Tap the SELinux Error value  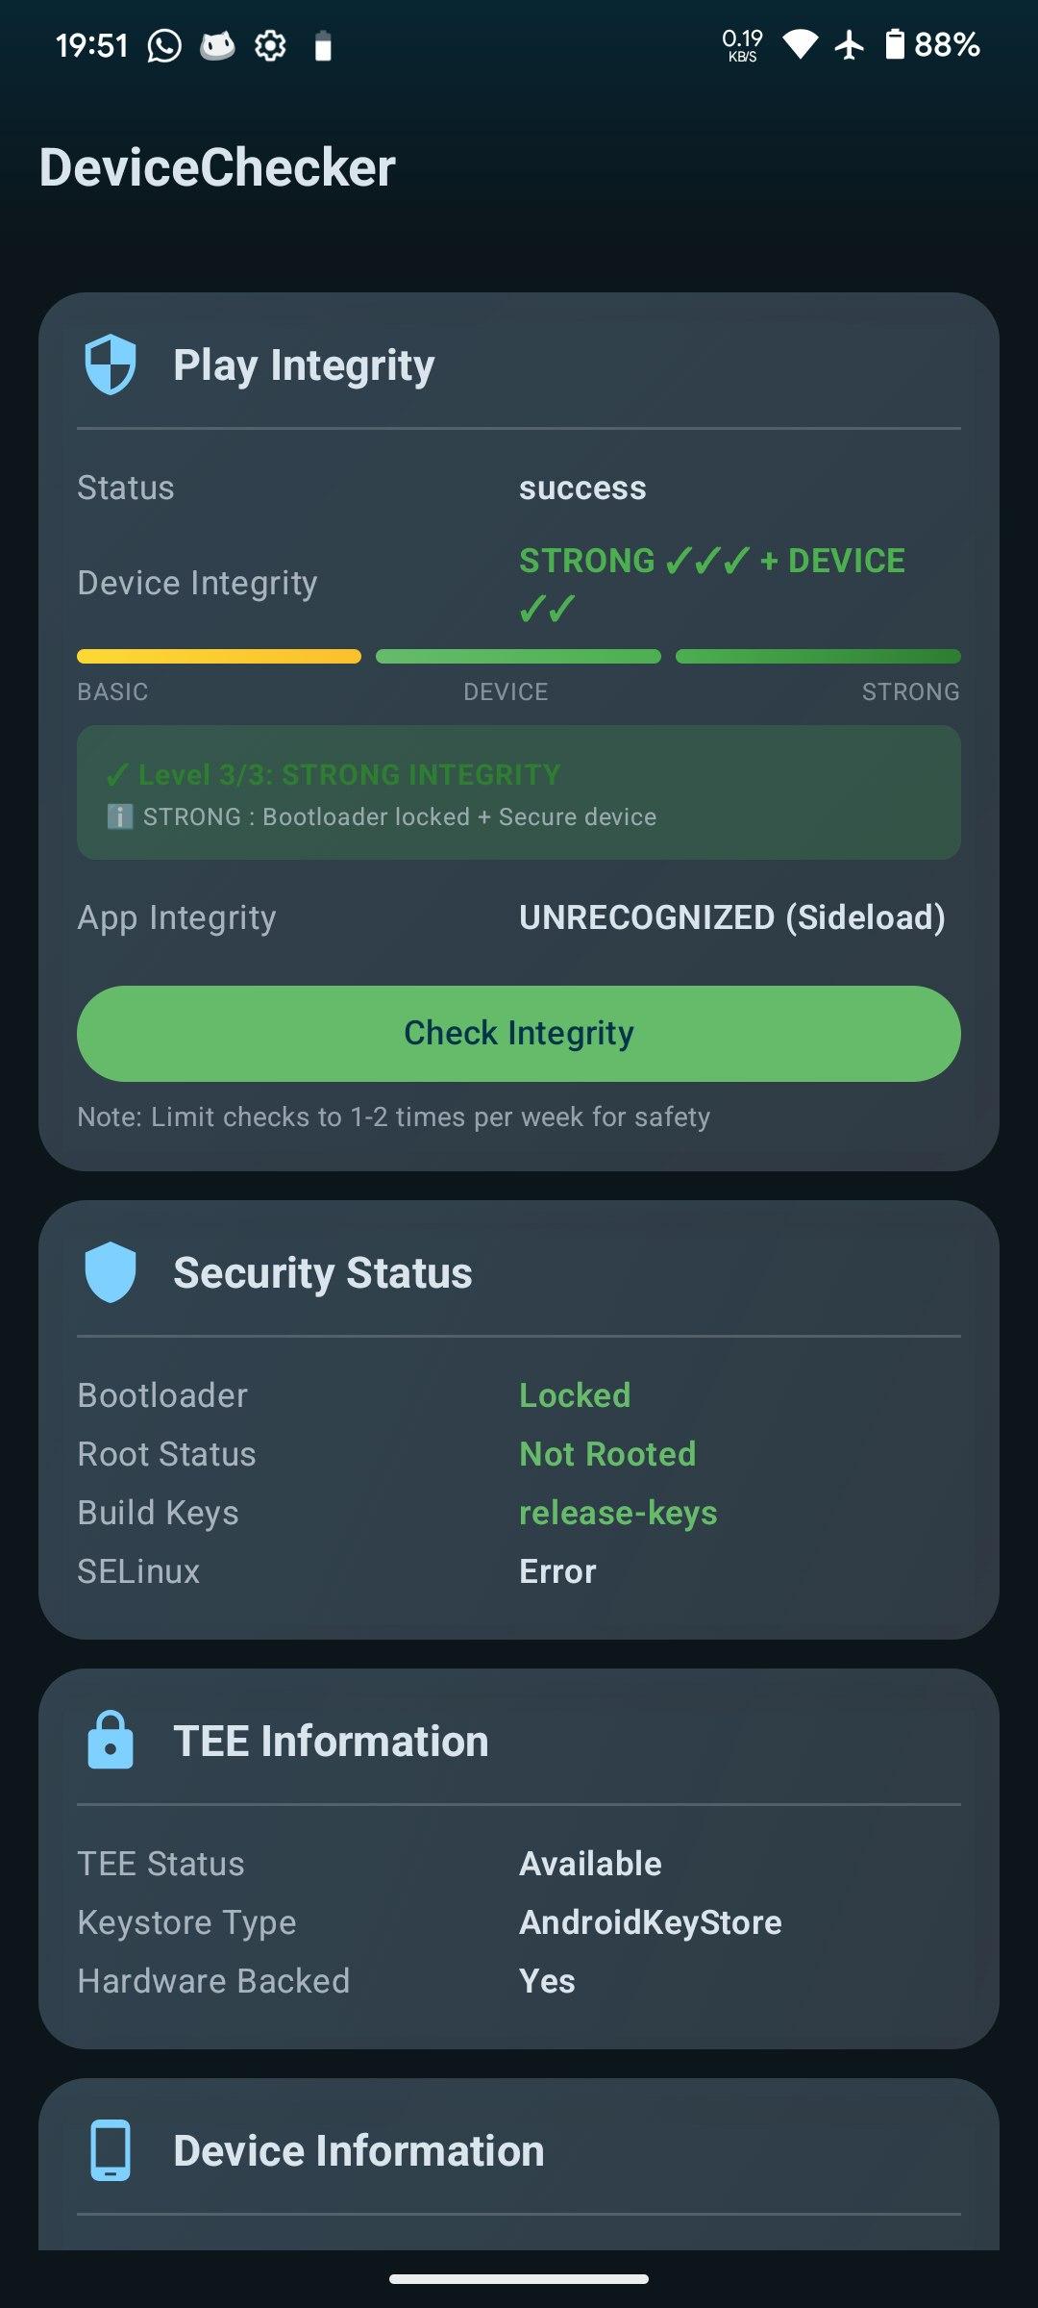point(557,1571)
